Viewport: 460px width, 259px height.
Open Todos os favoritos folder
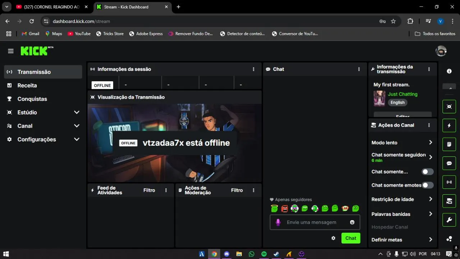435,33
